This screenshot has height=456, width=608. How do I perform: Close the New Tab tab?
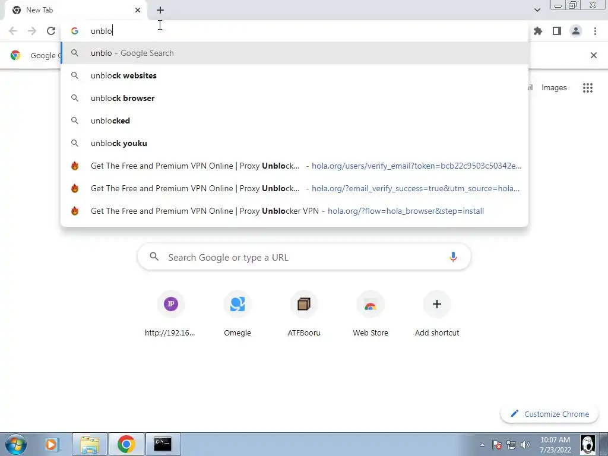pyautogui.click(x=138, y=10)
